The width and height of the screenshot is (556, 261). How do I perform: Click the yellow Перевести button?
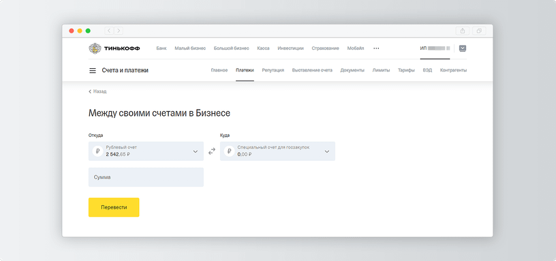114,207
